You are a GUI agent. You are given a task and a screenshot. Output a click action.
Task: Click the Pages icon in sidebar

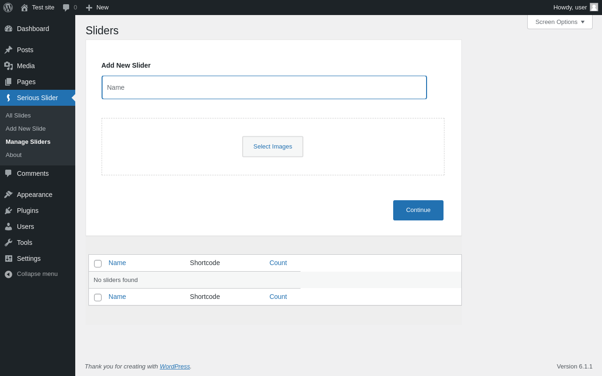pyautogui.click(x=8, y=82)
